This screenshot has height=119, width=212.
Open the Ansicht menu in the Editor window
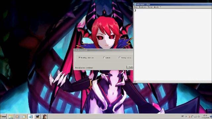[156, 7]
